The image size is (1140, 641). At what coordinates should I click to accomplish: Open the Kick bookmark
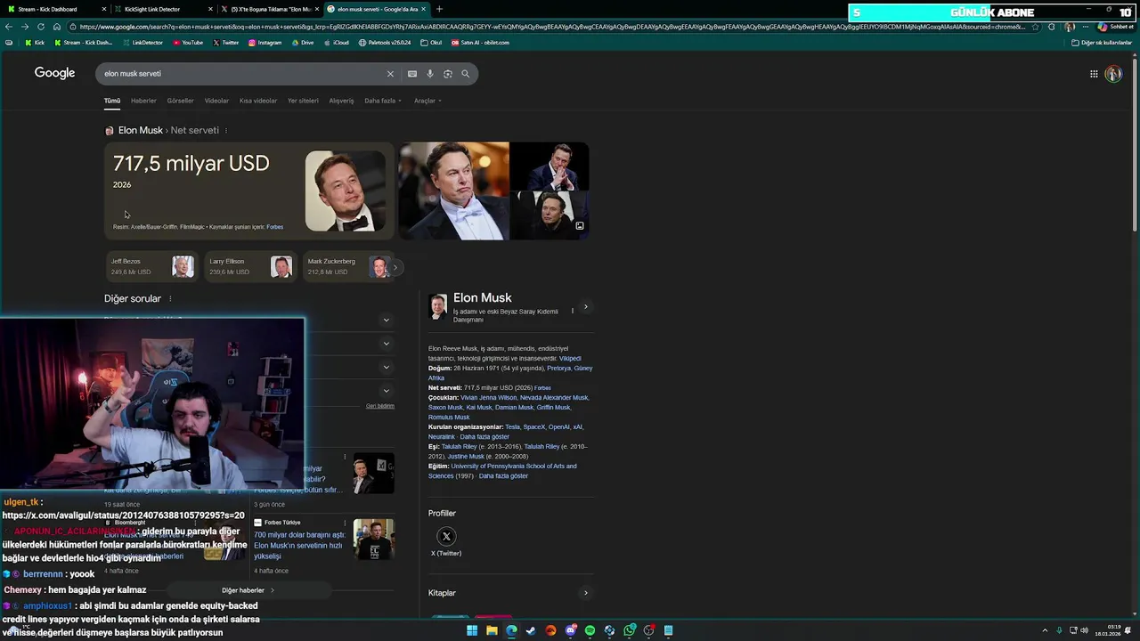pos(35,43)
